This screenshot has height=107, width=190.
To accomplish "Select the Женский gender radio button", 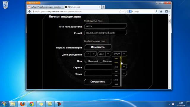I will 101,61.
